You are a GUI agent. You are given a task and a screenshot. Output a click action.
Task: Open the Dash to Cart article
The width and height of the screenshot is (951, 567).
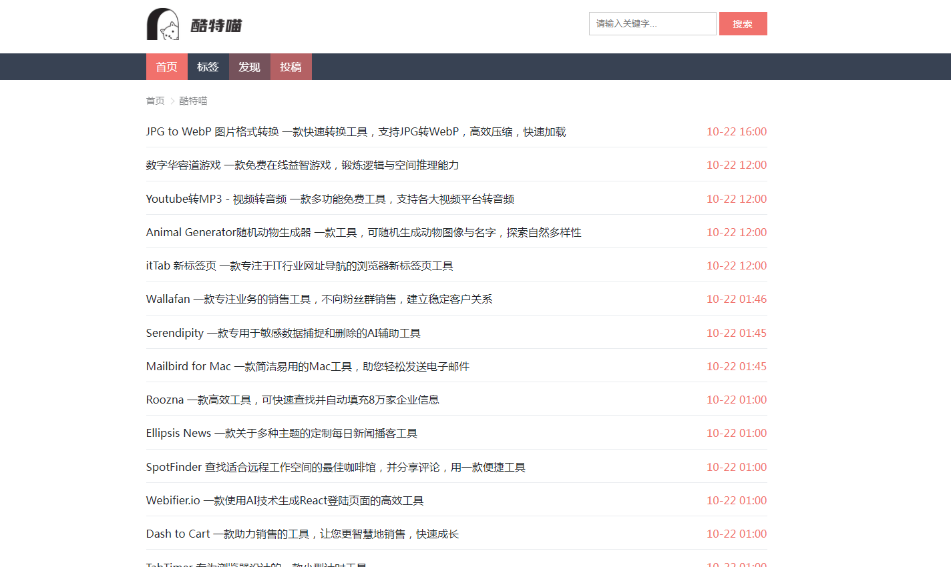pyautogui.click(x=303, y=534)
